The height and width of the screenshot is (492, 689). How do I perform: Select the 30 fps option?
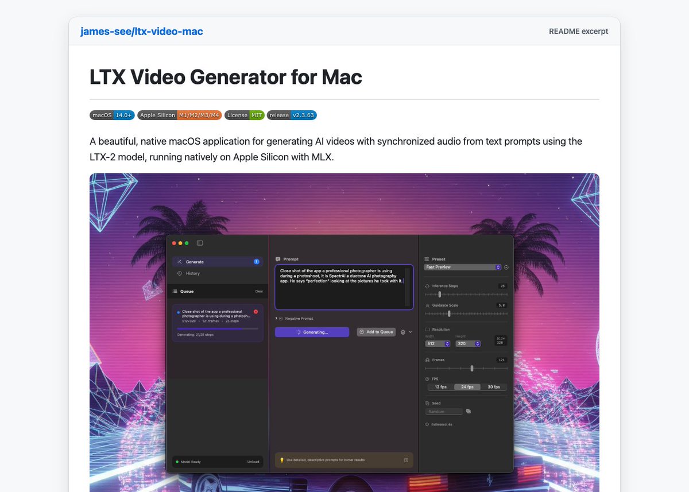(494, 387)
